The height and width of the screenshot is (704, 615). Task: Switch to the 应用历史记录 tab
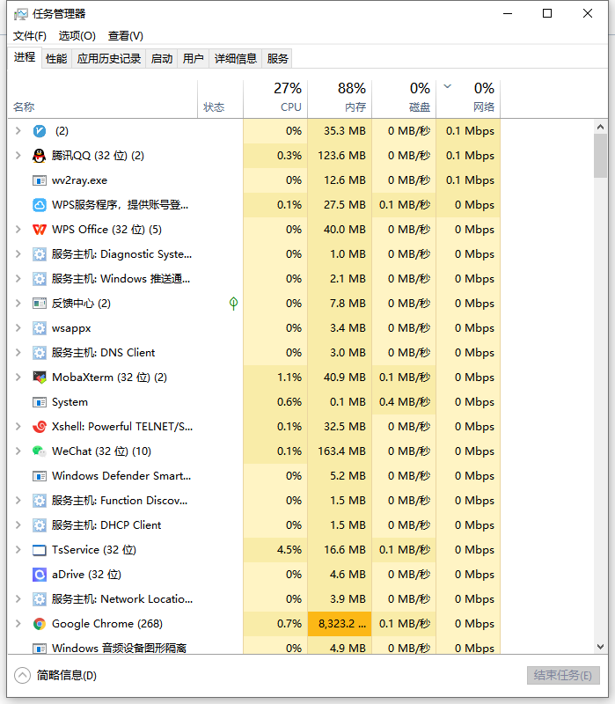coord(109,58)
